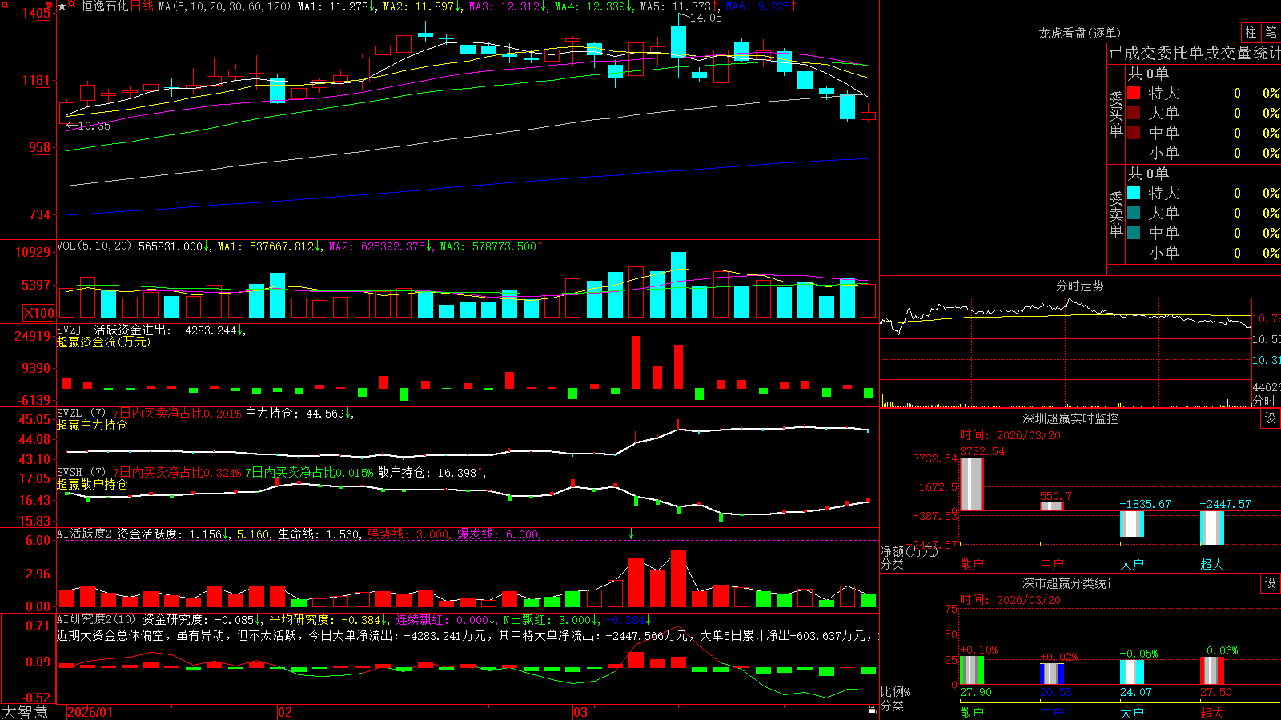The width and height of the screenshot is (1281, 720).
Task: Click the 已成交委托单成交量统计 header
Action: [1195, 53]
